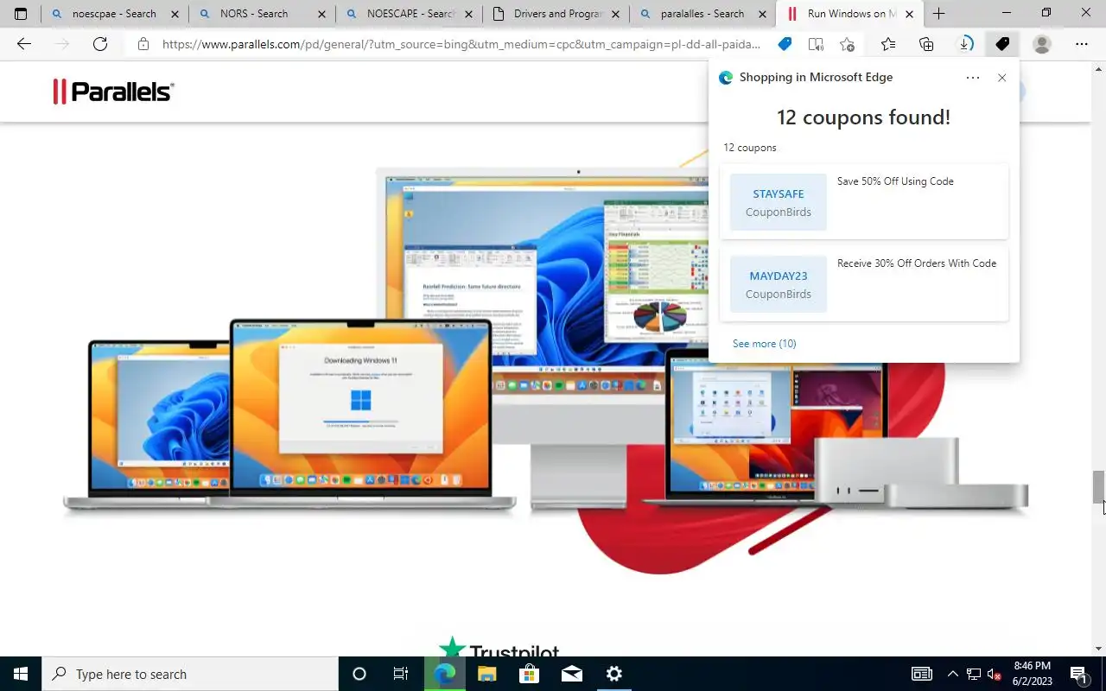This screenshot has height=691, width=1106.
Task: Click the blue shopping tag in the address bar
Action: (785, 44)
